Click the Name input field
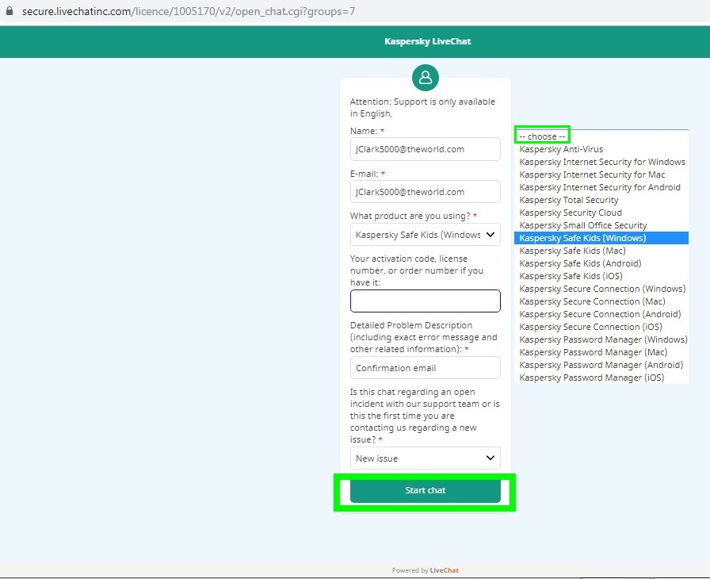The image size is (710, 579). click(x=426, y=149)
